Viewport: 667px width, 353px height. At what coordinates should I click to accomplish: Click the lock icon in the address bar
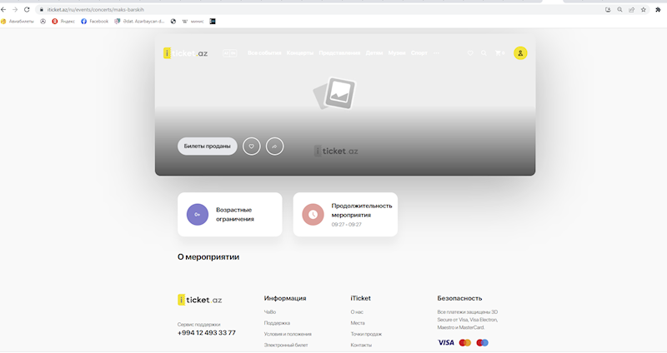coord(41,9)
